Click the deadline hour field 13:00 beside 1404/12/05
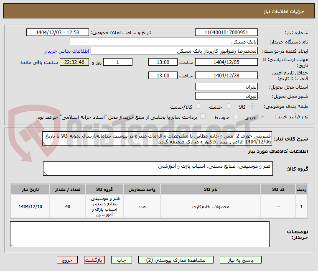This screenshot has width=318, height=271. (x=163, y=62)
